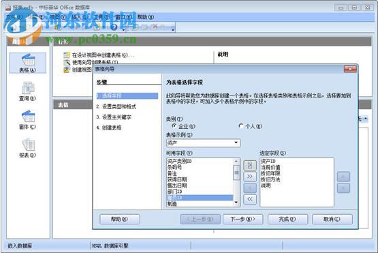Open the 窗口 menu
The image size is (378, 253).
pyautogui.click(x=123, y=17)
